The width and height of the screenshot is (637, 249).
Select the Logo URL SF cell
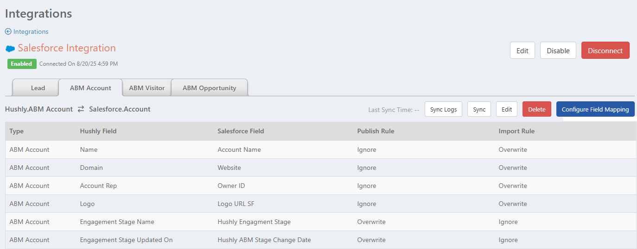coord(236,204)
